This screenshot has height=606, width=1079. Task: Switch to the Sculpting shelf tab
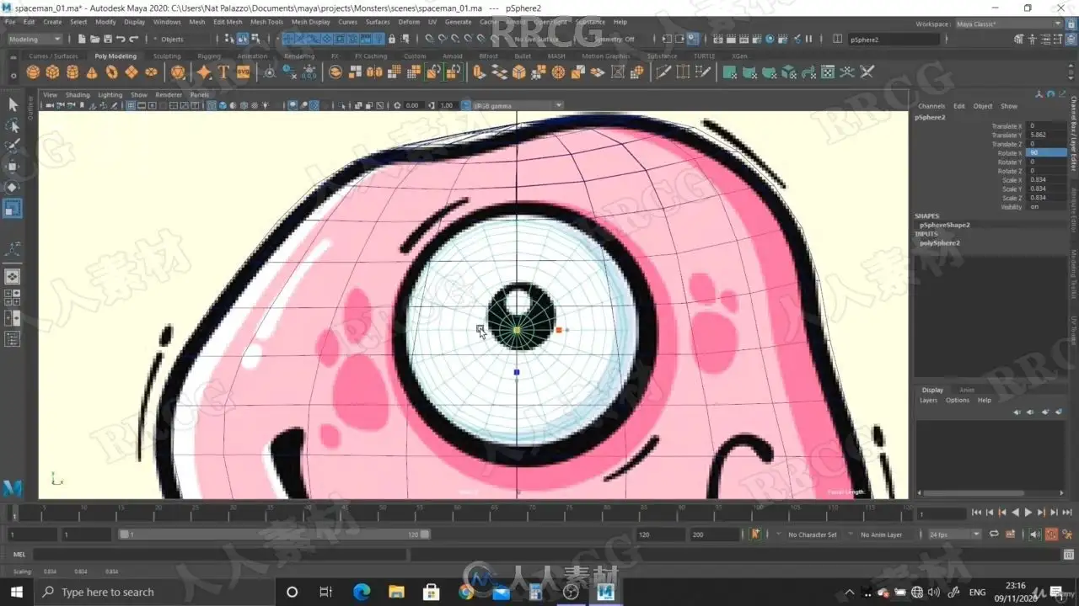tap(166, 56)
